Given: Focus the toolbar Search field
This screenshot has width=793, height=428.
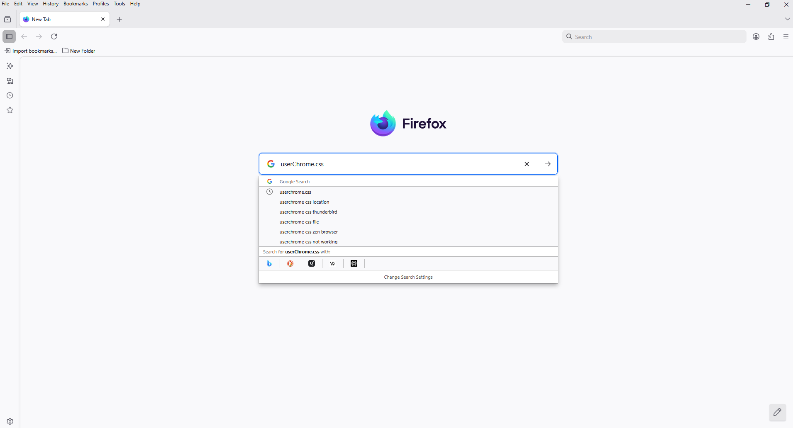Looking at the screenshot, I should [654, 36].
